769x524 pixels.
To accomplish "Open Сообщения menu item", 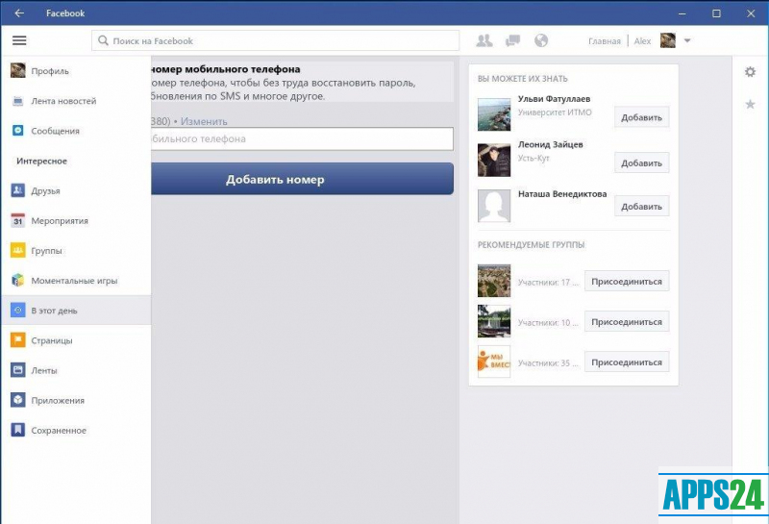I will click(x=76, y=131).
